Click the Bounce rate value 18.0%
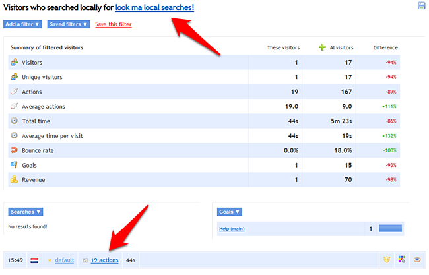This screenshot has height=275, width=429. click(x=343, y=150)
